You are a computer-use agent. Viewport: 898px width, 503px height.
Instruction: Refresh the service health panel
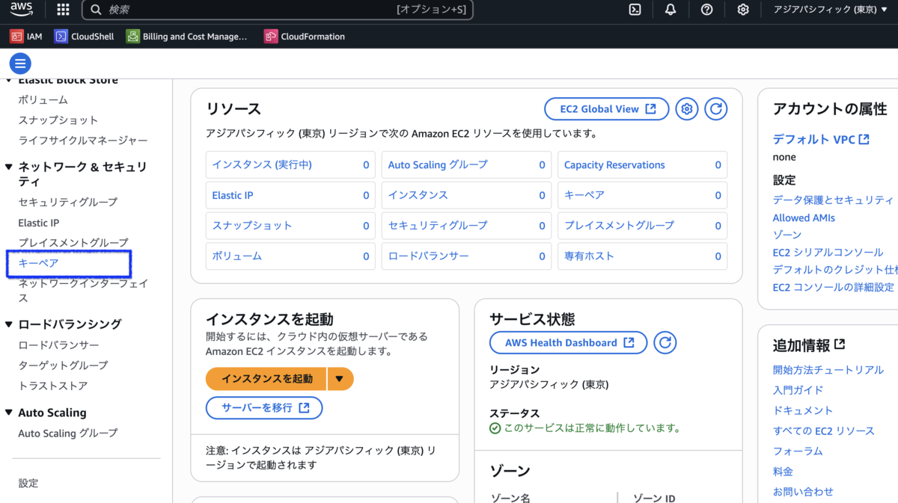pos(665,343)
